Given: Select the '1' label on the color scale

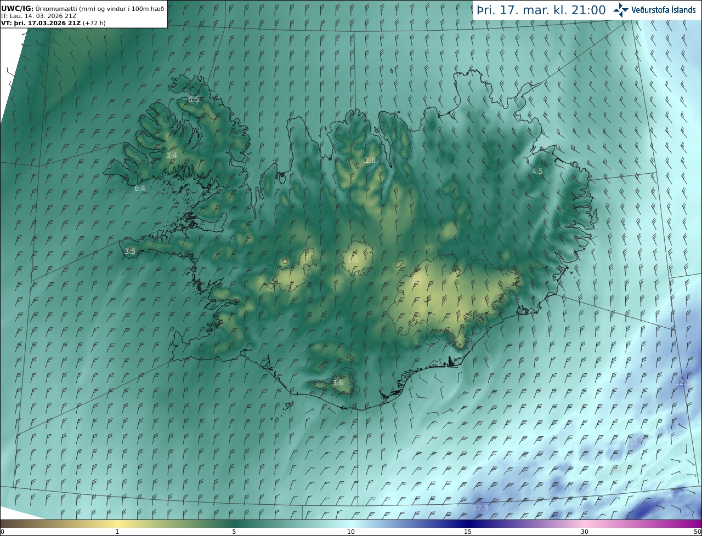Looking at the screenshot, I should tap(117, 532).
